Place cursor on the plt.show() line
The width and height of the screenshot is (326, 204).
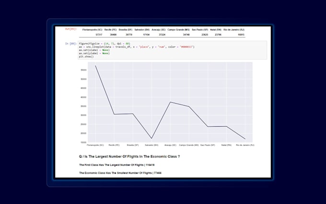click(x=86, y=57)
